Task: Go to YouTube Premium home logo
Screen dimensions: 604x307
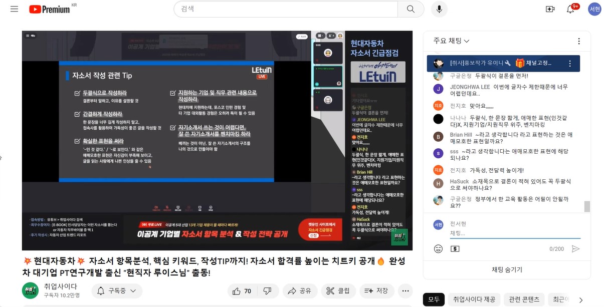Action: (x=50, y=9)
